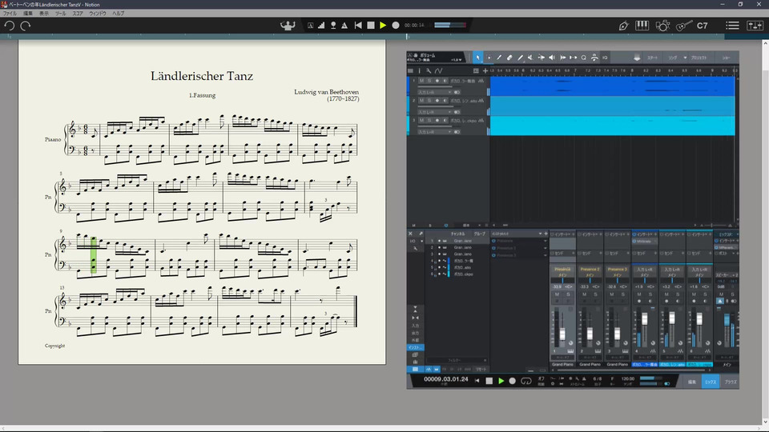
Task: Select the mute tool in DAW toolbar
Action: coord(530,58)
